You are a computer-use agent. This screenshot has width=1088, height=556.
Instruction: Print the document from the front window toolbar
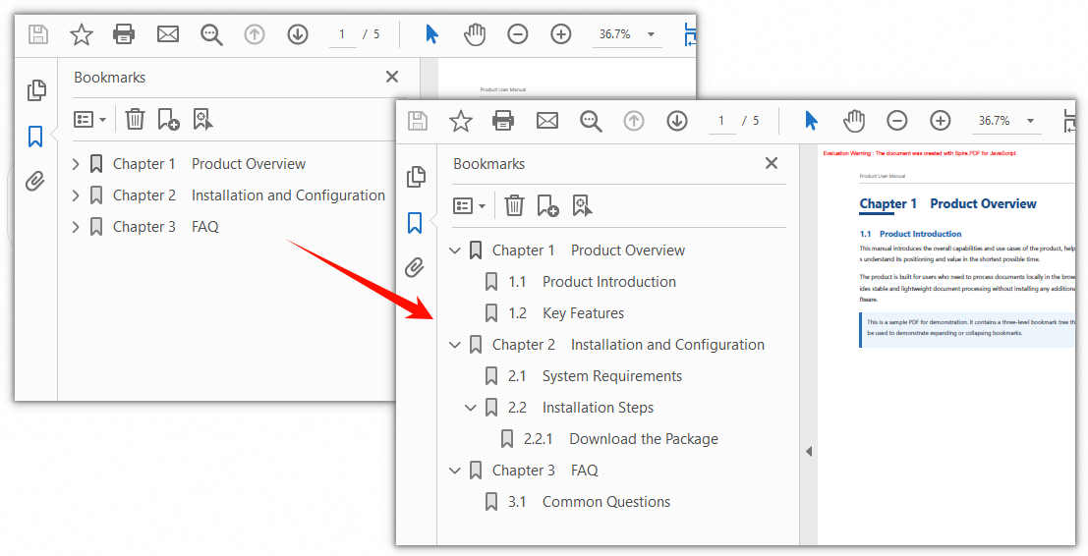503,121
